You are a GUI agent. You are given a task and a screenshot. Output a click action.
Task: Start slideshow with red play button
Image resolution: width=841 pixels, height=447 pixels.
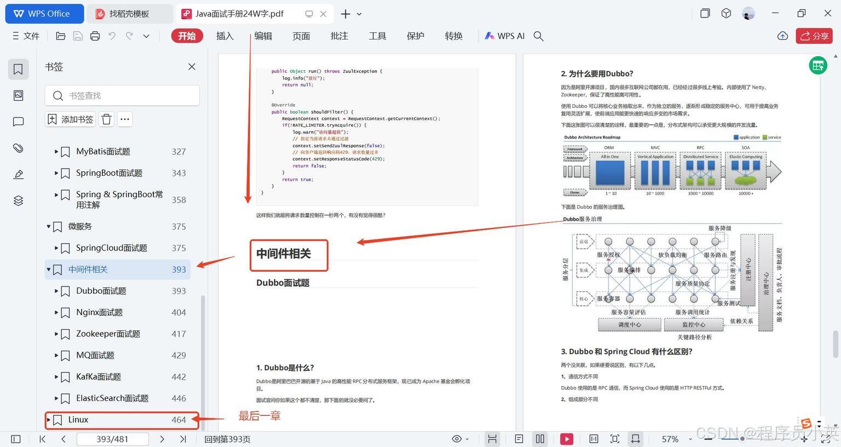(566, 439)
